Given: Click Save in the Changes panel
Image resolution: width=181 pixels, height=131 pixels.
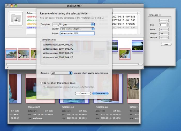Looking at the screenshot, I should [166, 44].
